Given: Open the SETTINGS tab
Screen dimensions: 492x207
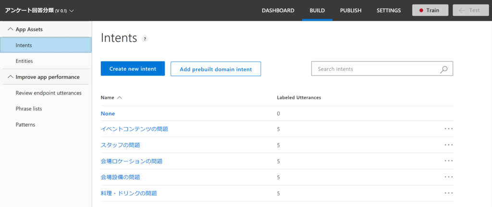Looking at the screenshot, I should [x=389, y=11].
